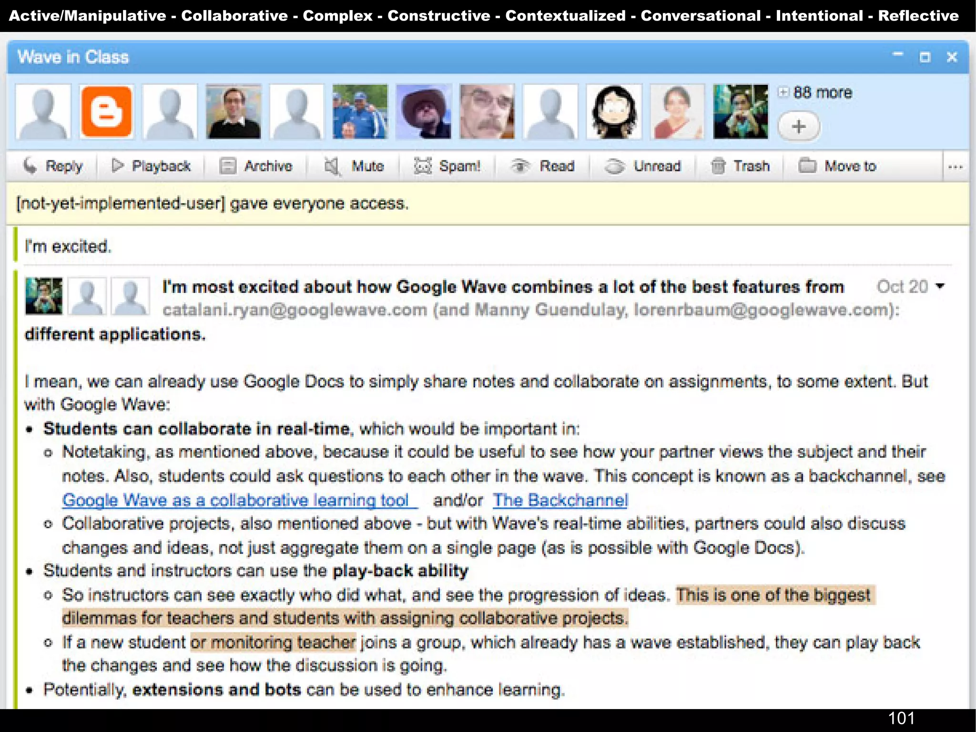976x732 pixels.
Task: Select the cowboy hat participant avatar
Action: 423,112
